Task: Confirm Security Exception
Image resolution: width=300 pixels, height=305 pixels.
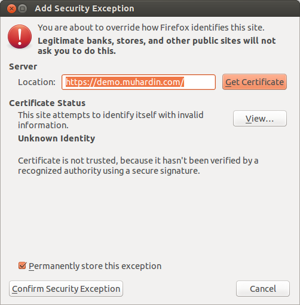Action: tap(66, 289)
